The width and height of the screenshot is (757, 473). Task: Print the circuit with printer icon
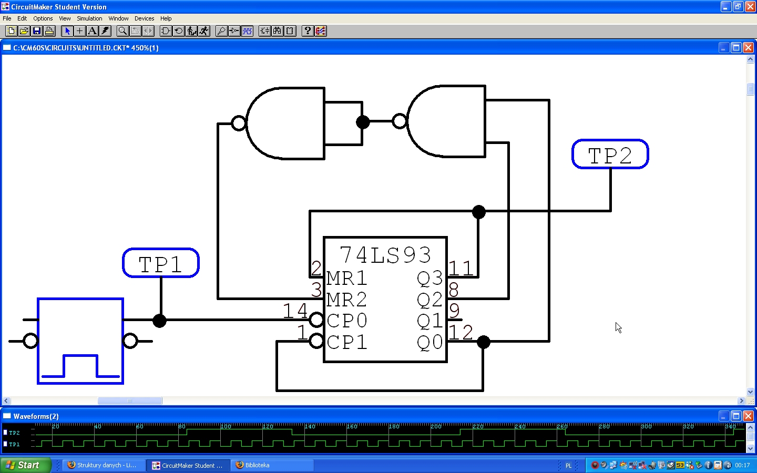coord(49,31)
